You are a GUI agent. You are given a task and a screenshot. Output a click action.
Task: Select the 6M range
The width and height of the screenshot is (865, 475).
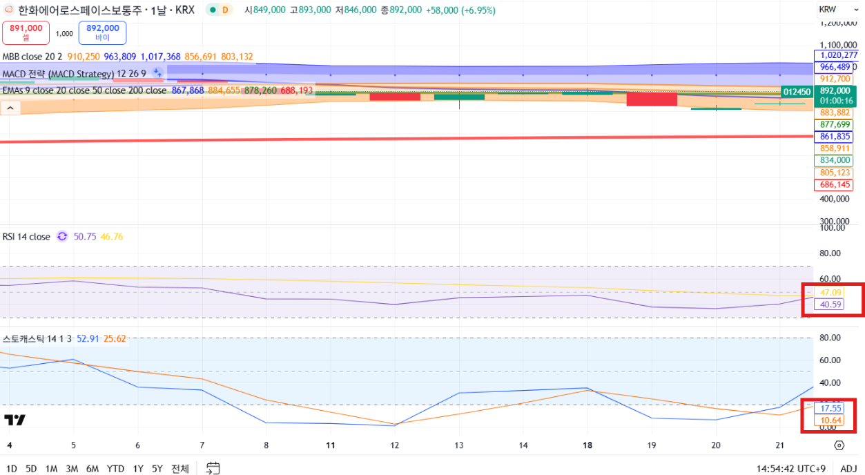[x=93, y=469]
